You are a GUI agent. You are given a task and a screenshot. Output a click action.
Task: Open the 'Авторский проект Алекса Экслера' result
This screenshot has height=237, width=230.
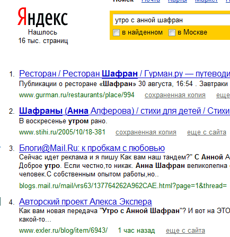tap(85, 201)
